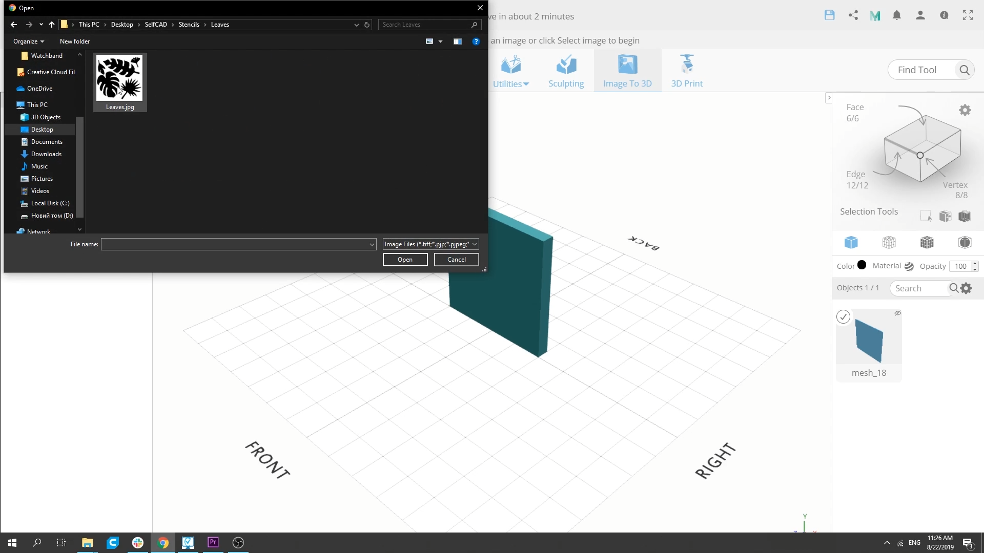Click Cancel to close file dialog
The height and width of the screenshot is (553, 984).
point(456,259)
